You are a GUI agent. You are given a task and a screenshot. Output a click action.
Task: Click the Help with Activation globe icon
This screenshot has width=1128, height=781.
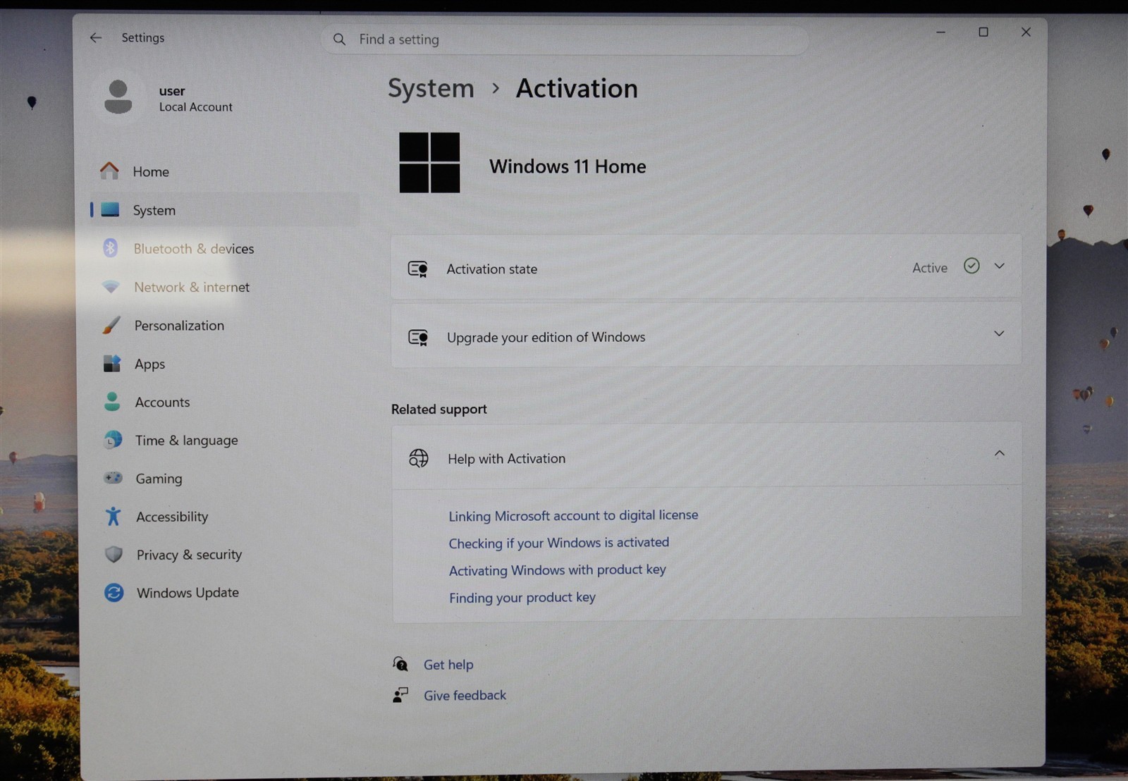419,458
